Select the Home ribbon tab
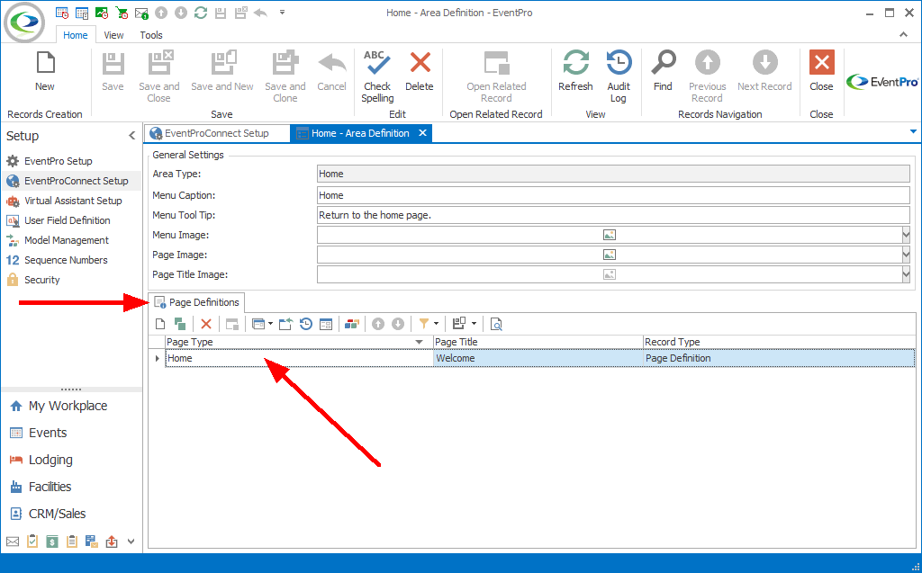This screenshot has height=573, width=922. point(76,35)
